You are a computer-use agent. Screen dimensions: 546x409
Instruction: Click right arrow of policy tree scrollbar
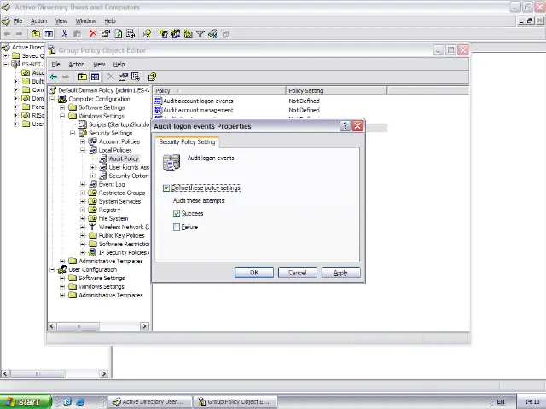point(144,326)
